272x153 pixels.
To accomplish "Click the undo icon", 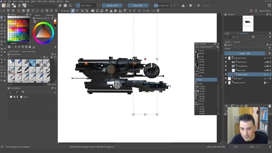I will coord(130,11).
